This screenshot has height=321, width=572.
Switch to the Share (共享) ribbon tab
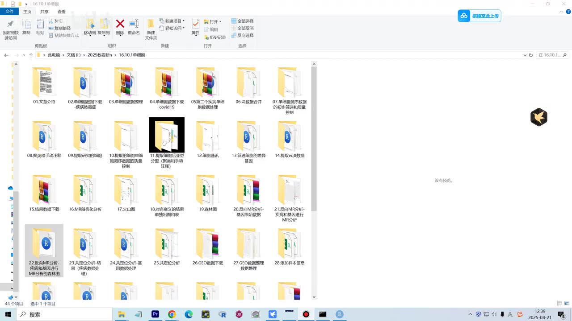(44, 12)
